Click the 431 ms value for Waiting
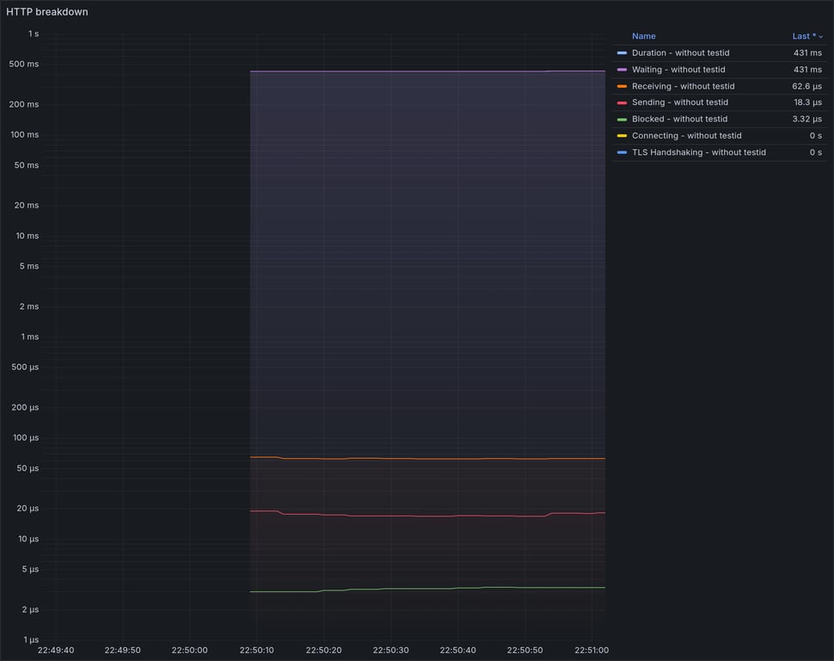Viewport: 834px width, 661px height. click(807, 69)
